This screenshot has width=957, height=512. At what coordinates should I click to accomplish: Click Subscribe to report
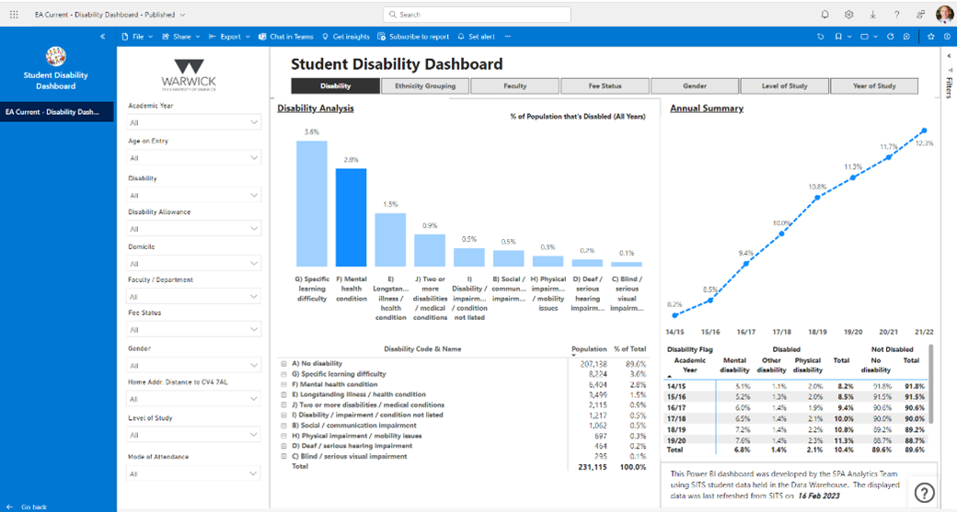pyautogui.click(x=413, y=37)
